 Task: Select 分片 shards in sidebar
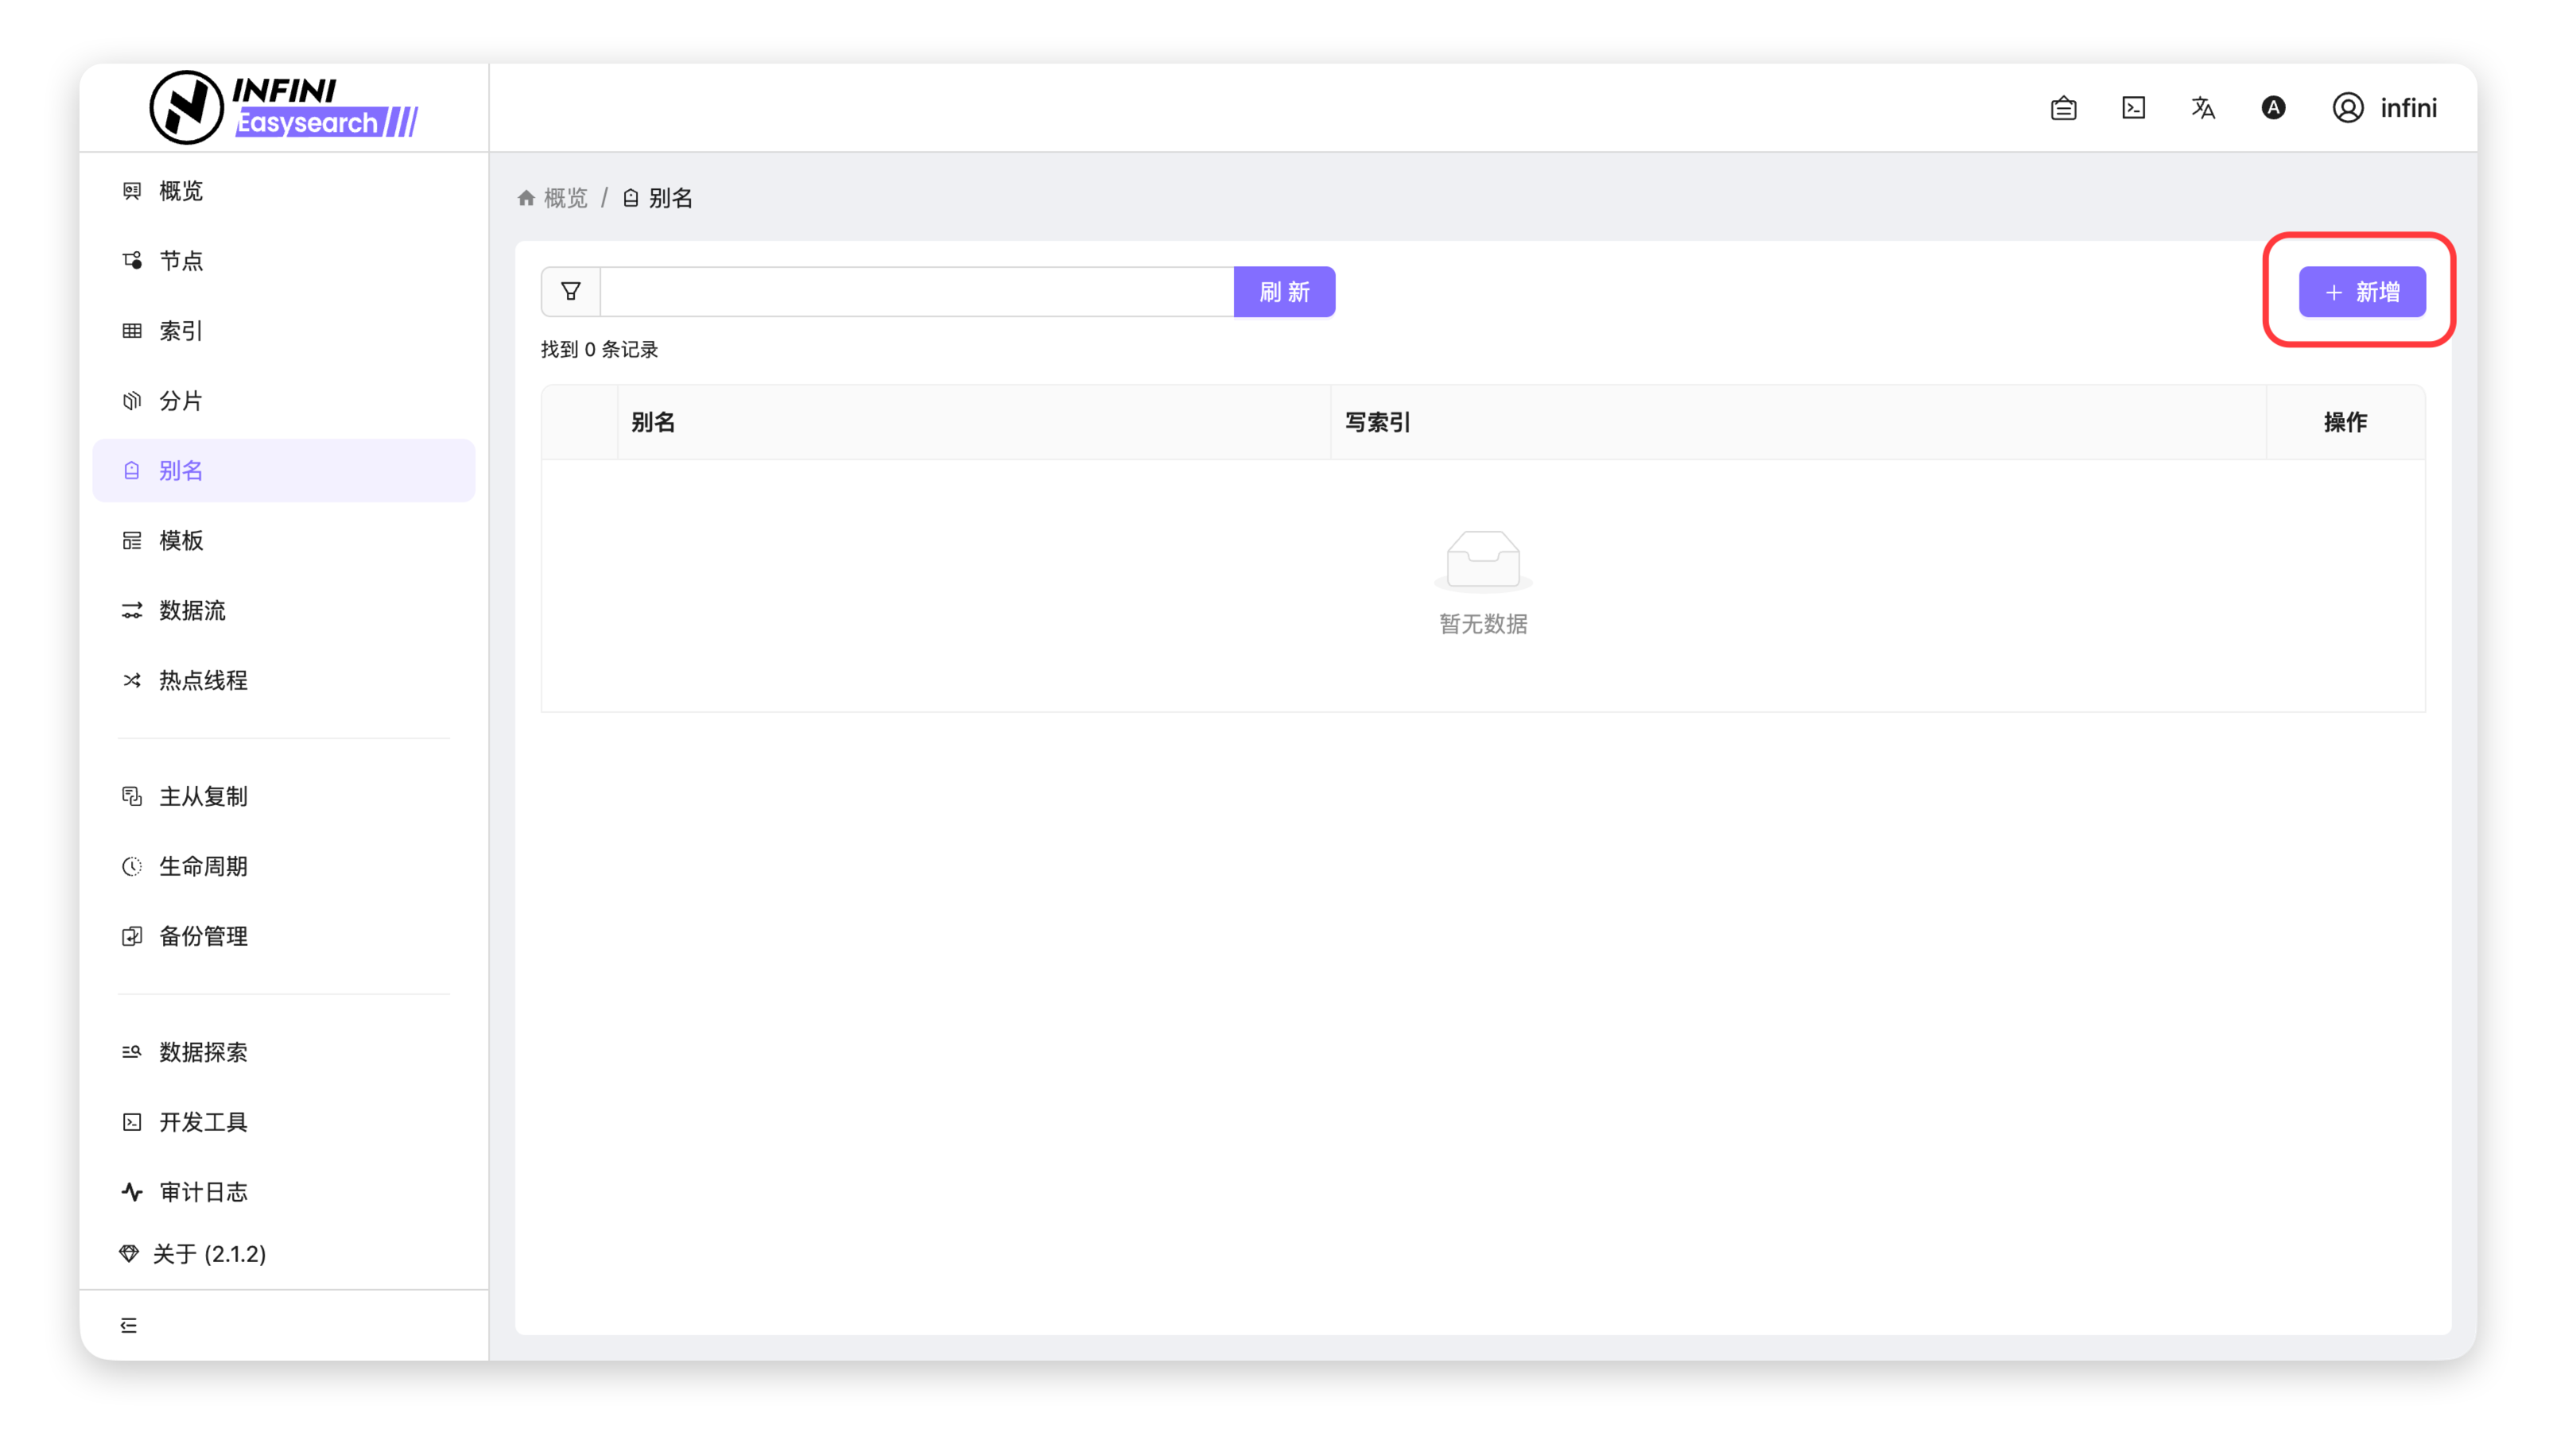181,401
